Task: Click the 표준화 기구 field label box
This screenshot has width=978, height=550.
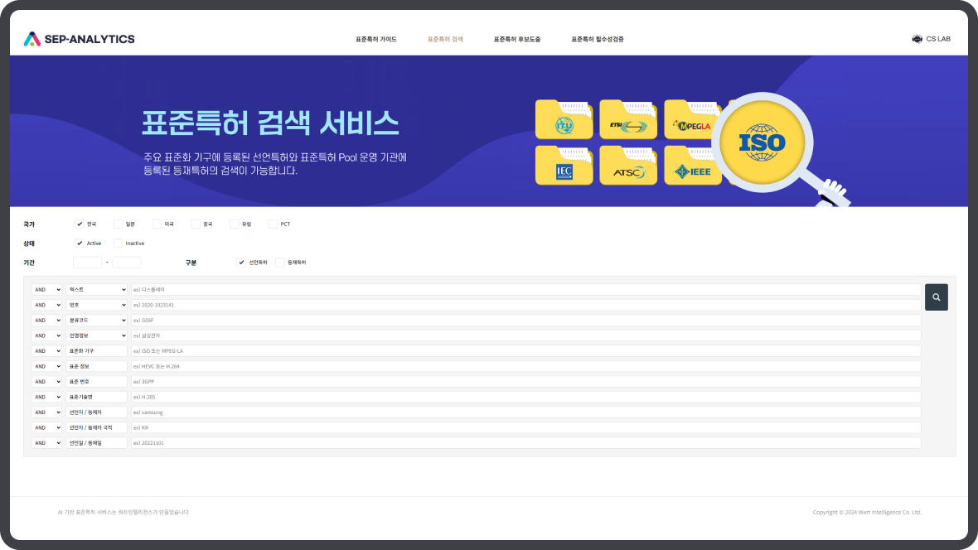Action: coord(97,351)
